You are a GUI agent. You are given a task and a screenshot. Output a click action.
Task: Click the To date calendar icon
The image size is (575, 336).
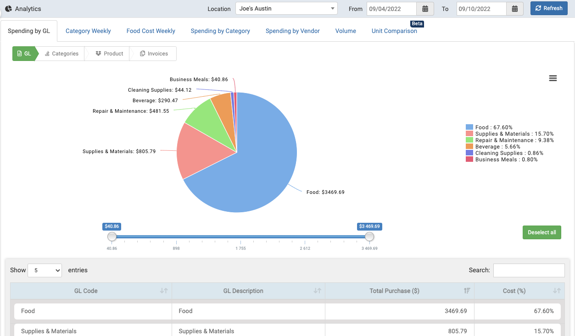click(514, 8)
